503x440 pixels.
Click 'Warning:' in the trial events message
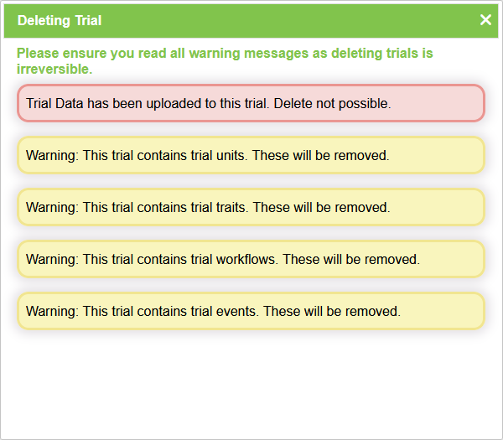click(x=52, y=312)
